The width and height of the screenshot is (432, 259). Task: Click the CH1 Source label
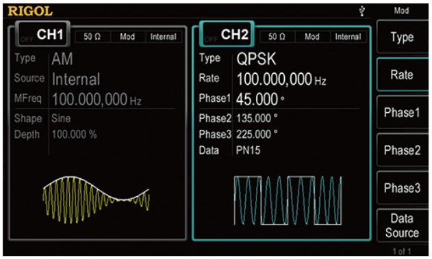click(x=29, y=78)
